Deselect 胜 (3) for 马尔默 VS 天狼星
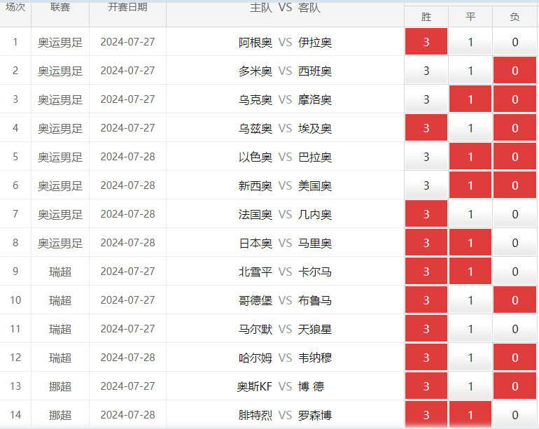 click(x=426, y=329)
